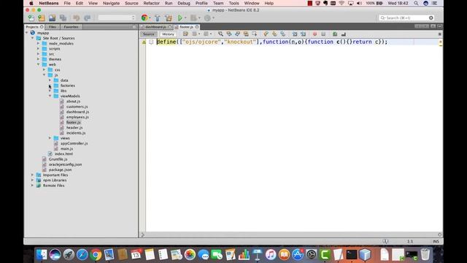
Task: Toggle Bookmark in the editor toolbar
Action: 282,34
